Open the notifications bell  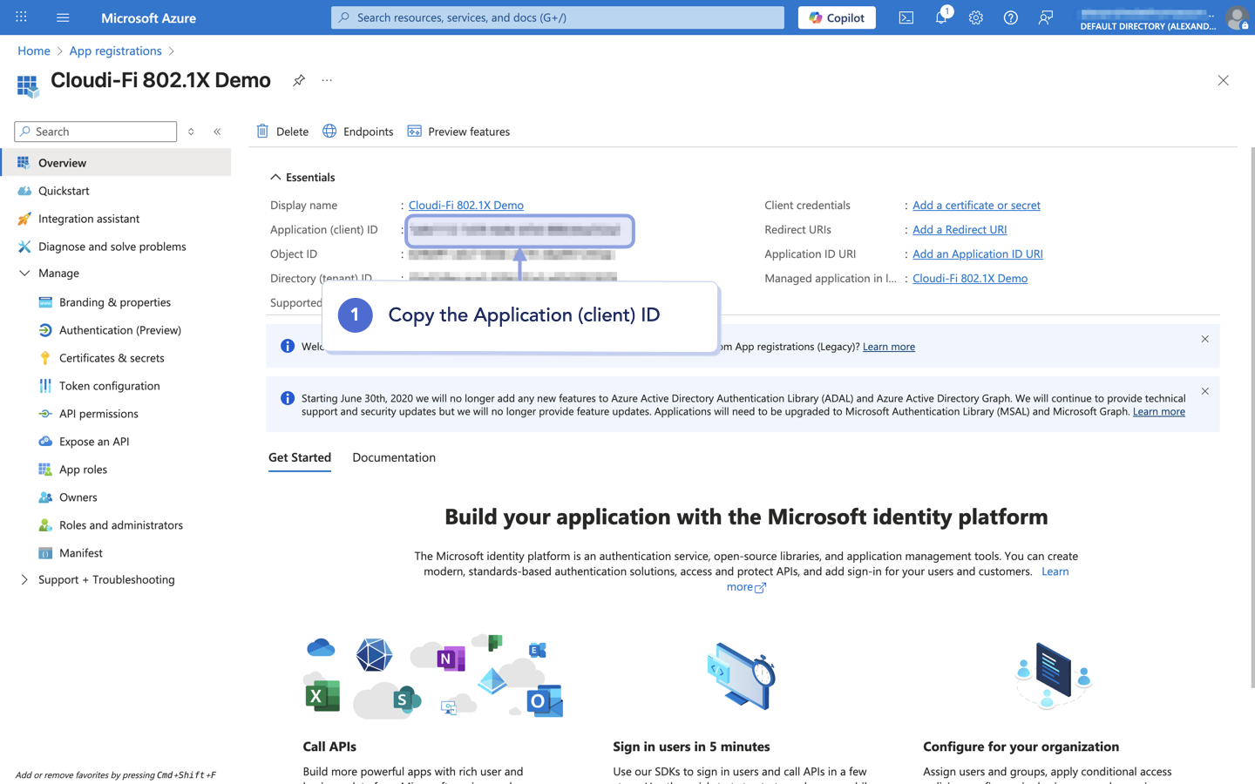(941, 17)
